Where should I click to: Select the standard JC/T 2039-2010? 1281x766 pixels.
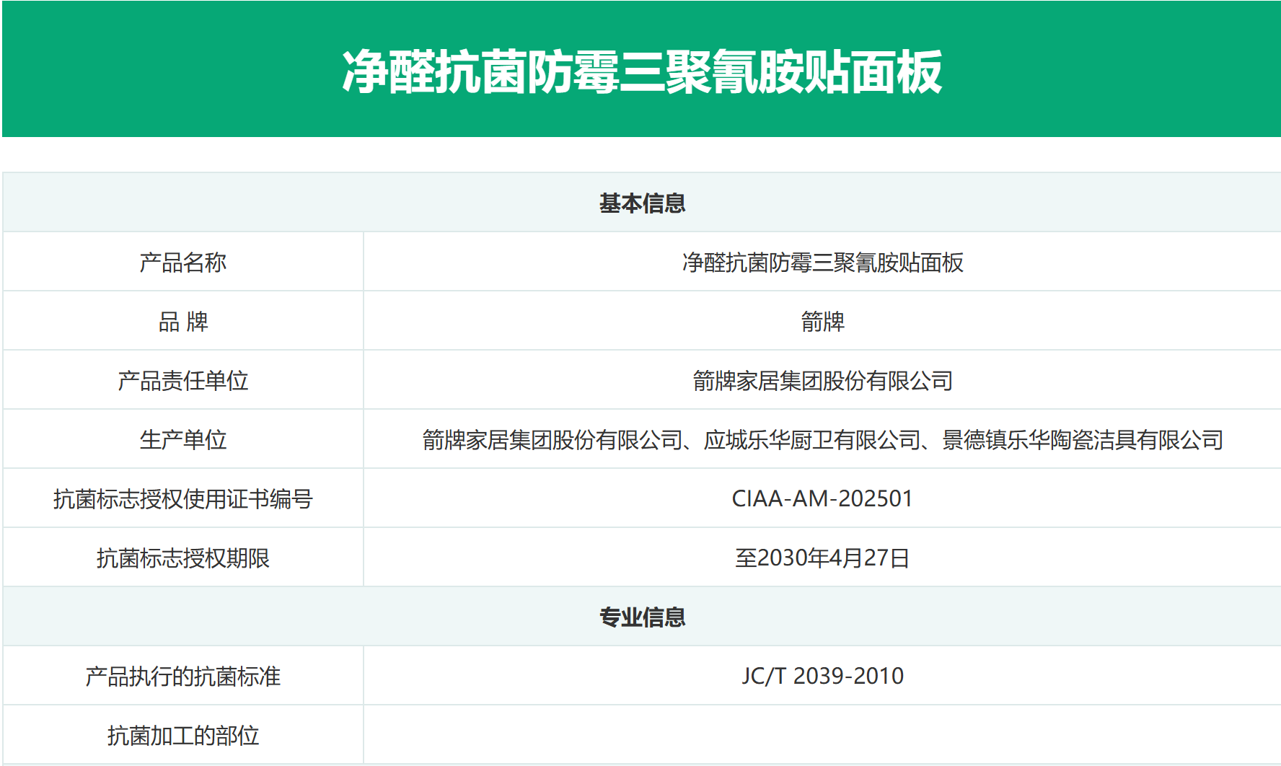(822, 677)
